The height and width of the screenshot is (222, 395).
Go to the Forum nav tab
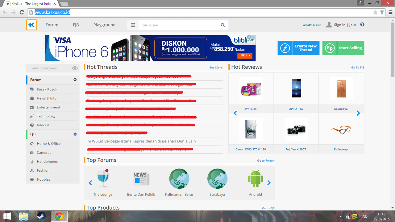pyautogui.click(x=52, y=25)
